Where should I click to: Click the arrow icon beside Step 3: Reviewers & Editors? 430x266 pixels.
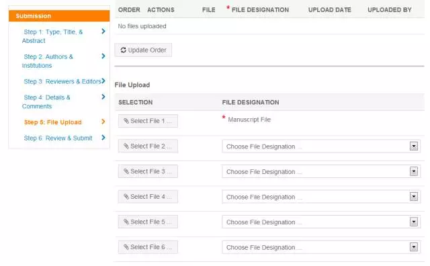pyautogui.click(x=103, y=81)
